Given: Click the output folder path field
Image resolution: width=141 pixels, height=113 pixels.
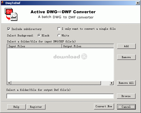Looking at the screenshot, I should coord(60,96).
